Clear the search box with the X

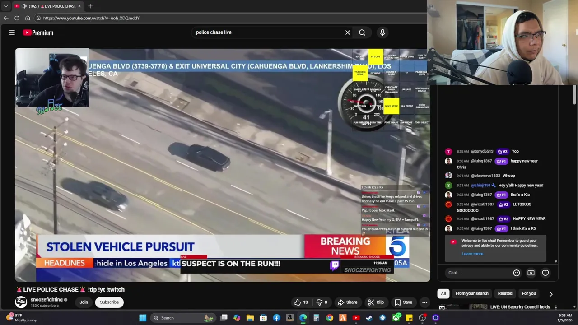point(348,32)
